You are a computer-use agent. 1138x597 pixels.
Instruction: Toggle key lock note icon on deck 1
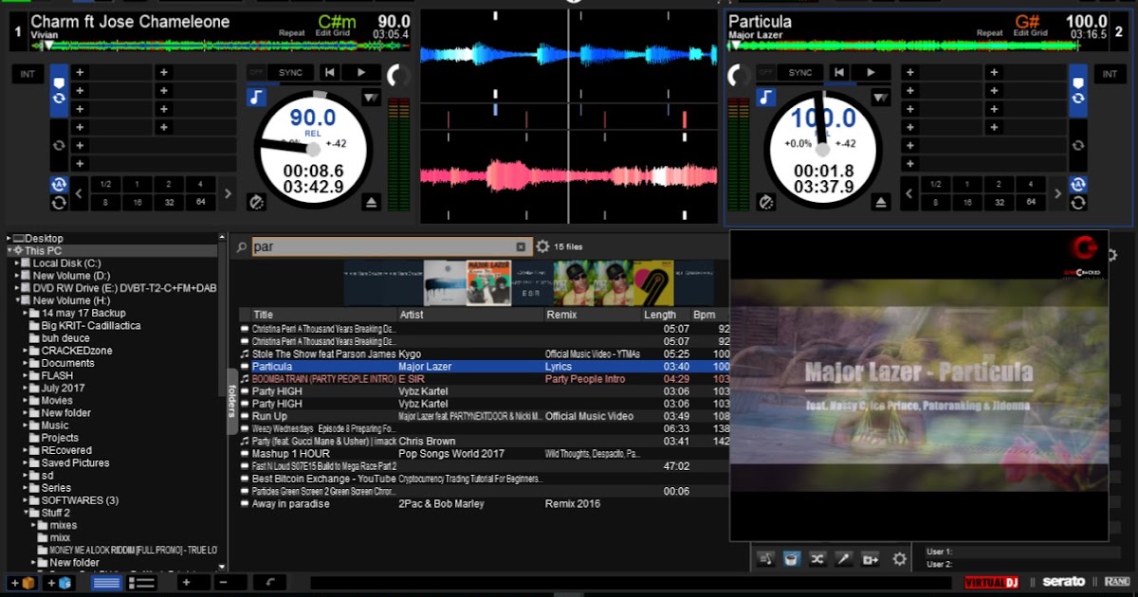click(257, 97)
